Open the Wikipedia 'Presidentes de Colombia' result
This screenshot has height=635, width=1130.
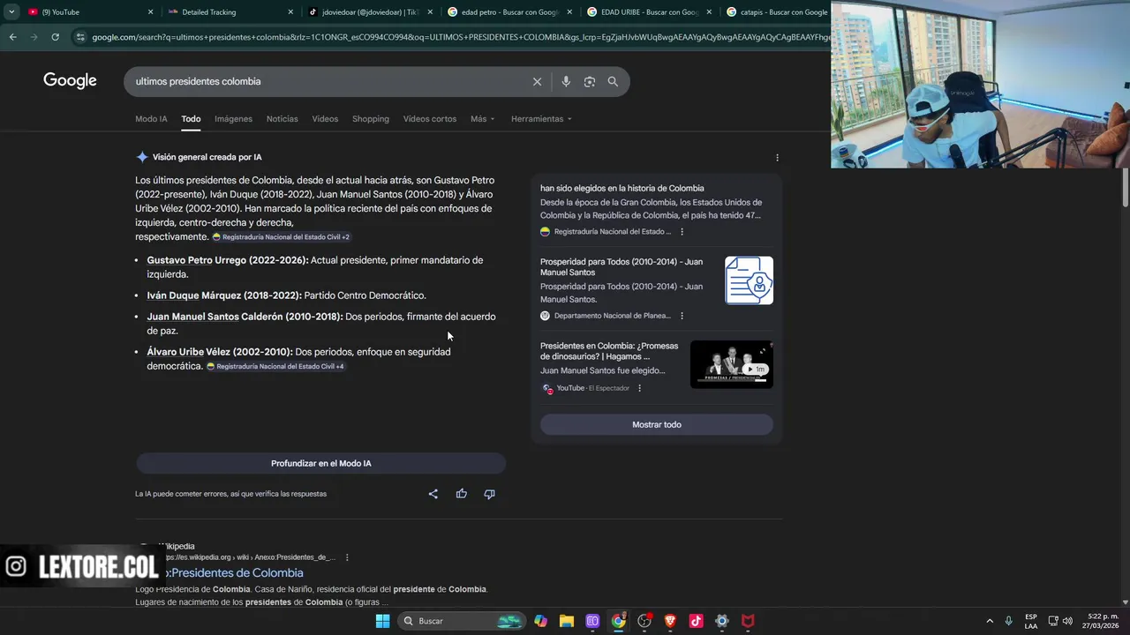236,573
